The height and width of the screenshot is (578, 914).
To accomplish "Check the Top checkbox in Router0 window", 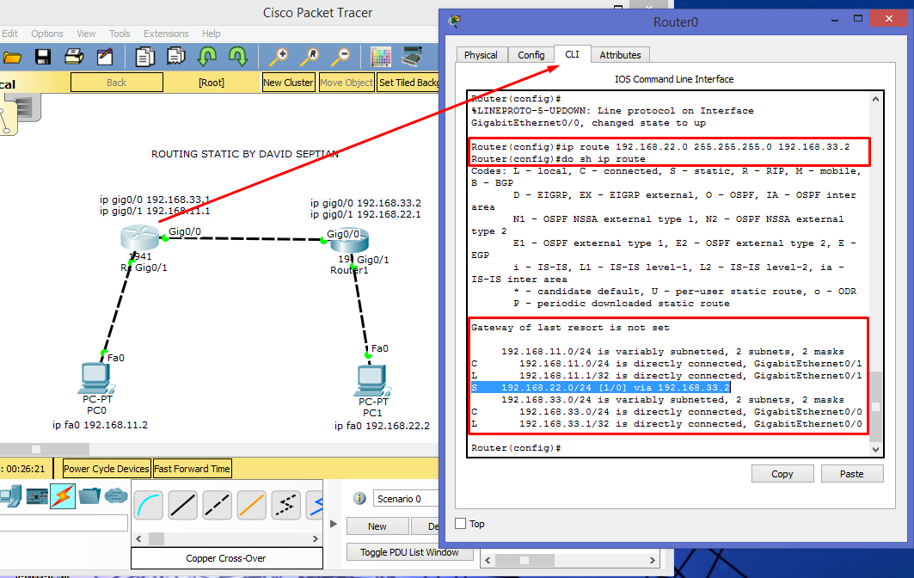I will 463,524.
